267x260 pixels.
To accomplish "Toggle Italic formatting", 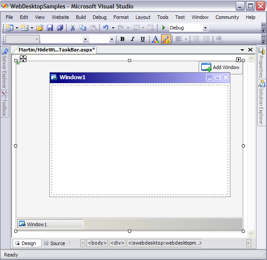I will pyautogui.click(x=132, y=39).
